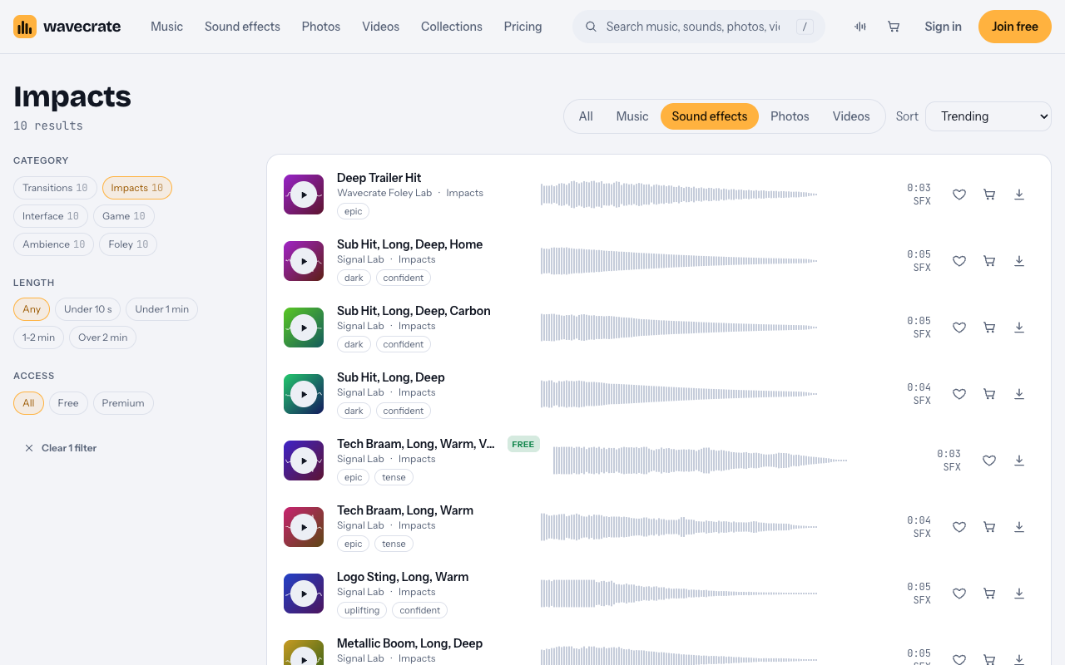The image size is (1065, 665).
Task: Clear 1 filter
Action: click(60, 448)
